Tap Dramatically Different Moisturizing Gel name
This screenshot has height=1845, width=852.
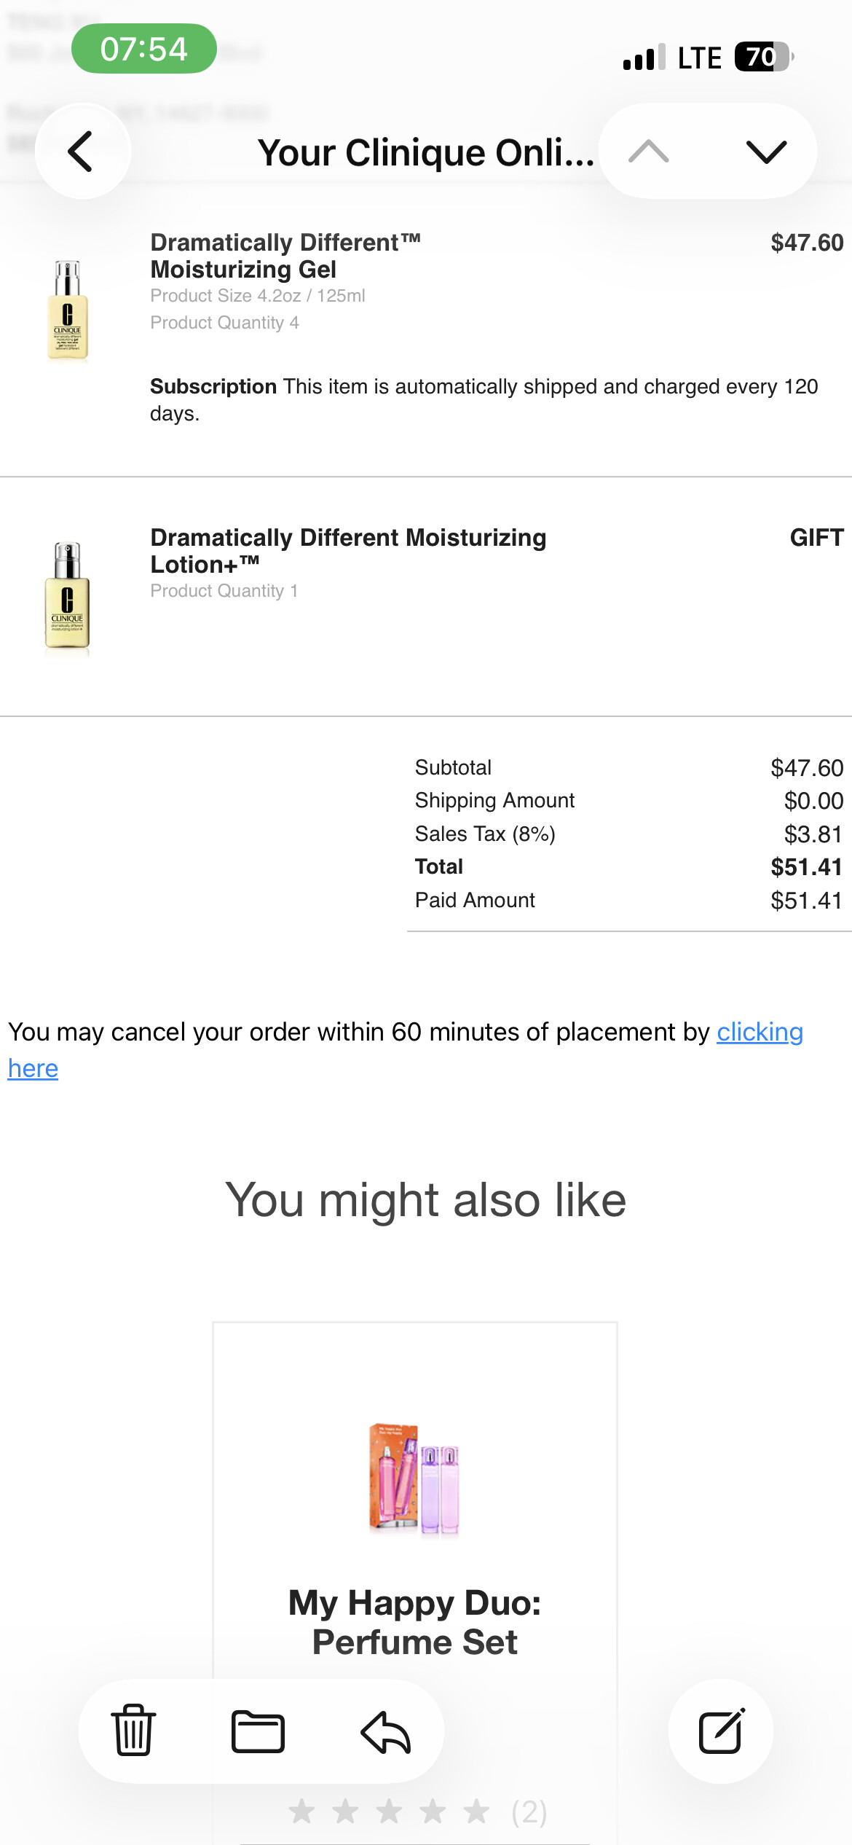[285, 256]
